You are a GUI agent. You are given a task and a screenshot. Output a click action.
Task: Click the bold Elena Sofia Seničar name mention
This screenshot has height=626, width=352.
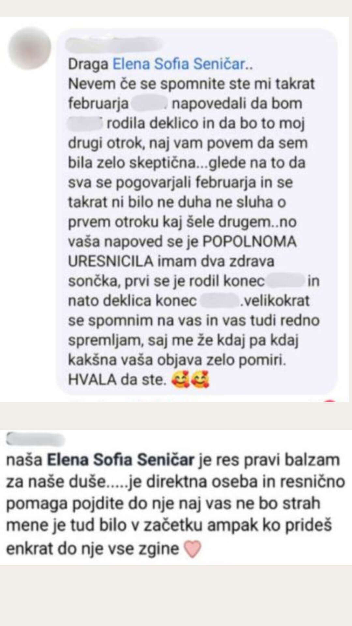pos(121,460)
